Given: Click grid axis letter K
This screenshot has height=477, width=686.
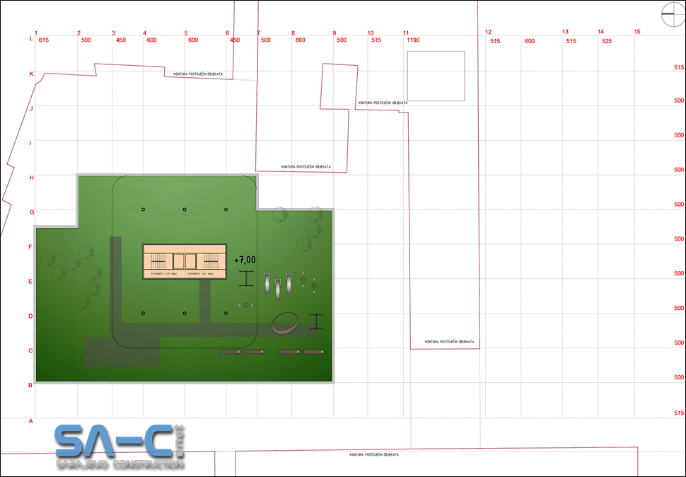Looking at the screenshot, I should point(32,74).
